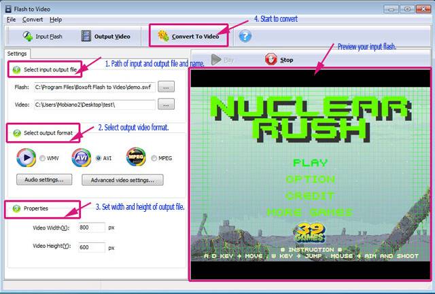Click the Flash file path field

[94, 87]
